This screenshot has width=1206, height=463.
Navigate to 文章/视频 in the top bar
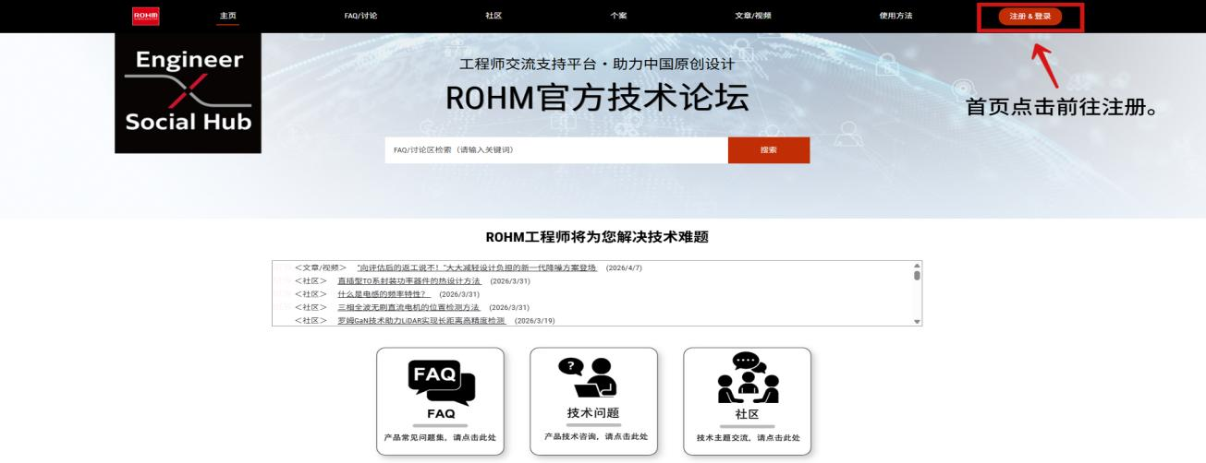click(753, 16)
